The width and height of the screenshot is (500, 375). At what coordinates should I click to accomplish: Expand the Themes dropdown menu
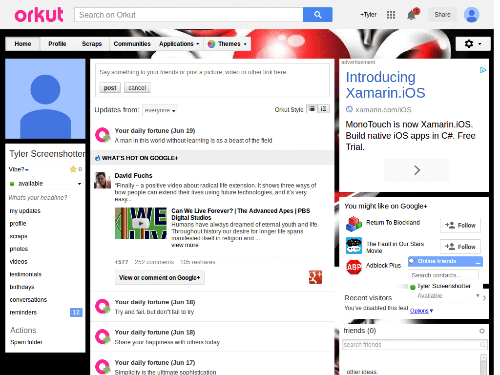tap(227, 43)
